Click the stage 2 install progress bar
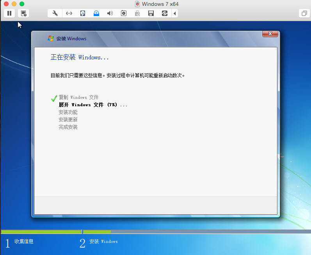 [197, 232]
